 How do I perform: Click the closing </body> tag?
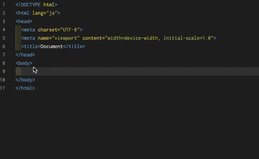click(x=25, y=80)
